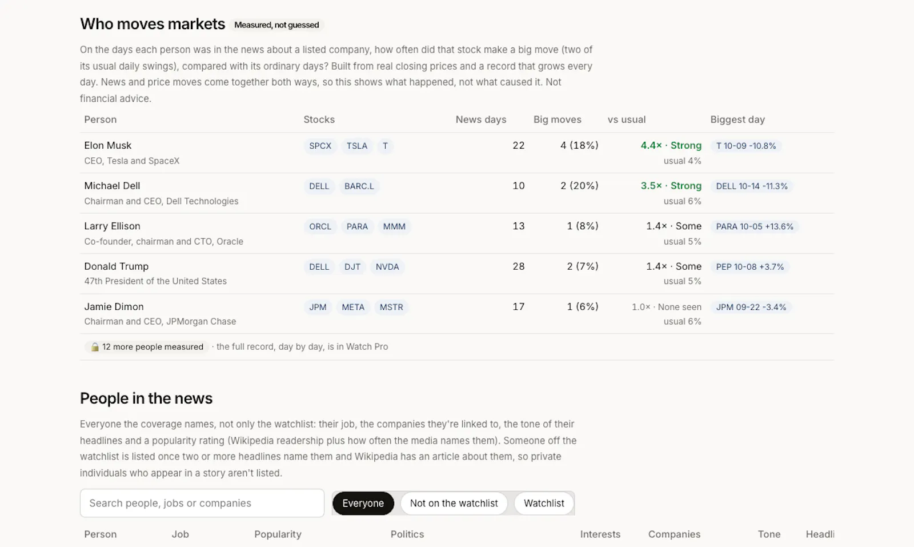The height and width of the screenshot is (547, 914).
Task: Click the Measured, not guessed badge
Action: coord(276,25)
